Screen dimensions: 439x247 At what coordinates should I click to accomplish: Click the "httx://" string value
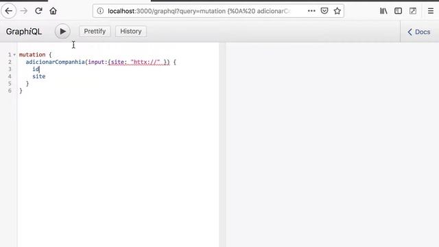tap(145, 62)
